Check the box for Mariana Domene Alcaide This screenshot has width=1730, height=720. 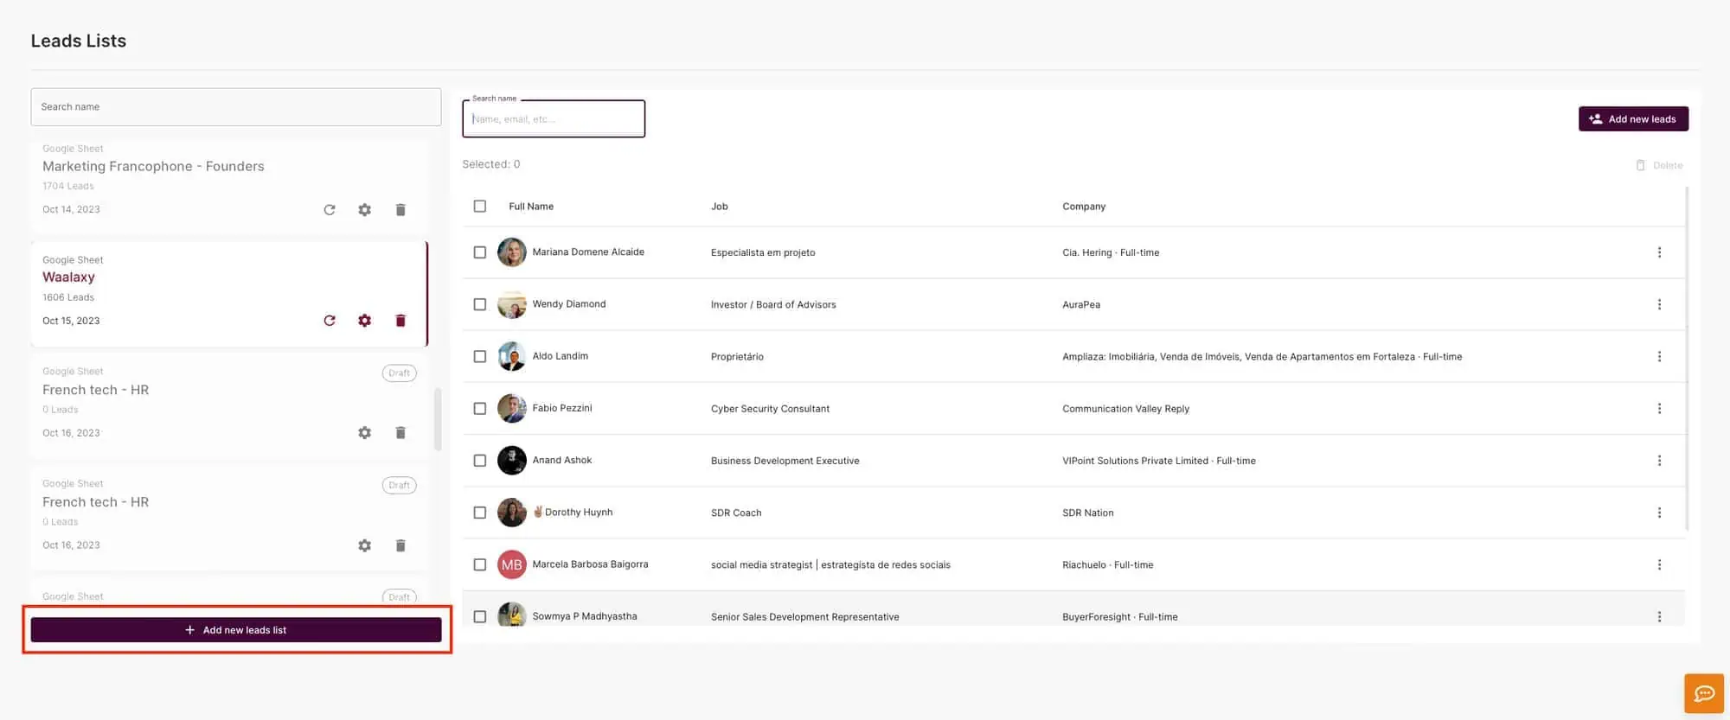480,252
